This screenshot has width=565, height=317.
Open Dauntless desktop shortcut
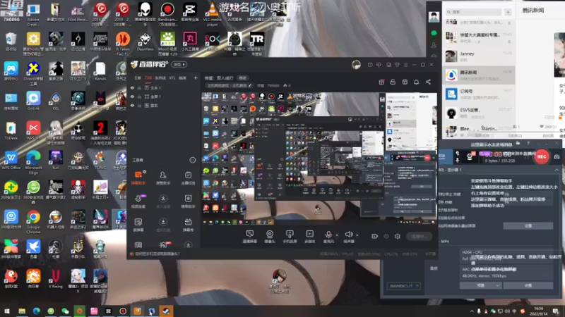(x=145, y=42)
